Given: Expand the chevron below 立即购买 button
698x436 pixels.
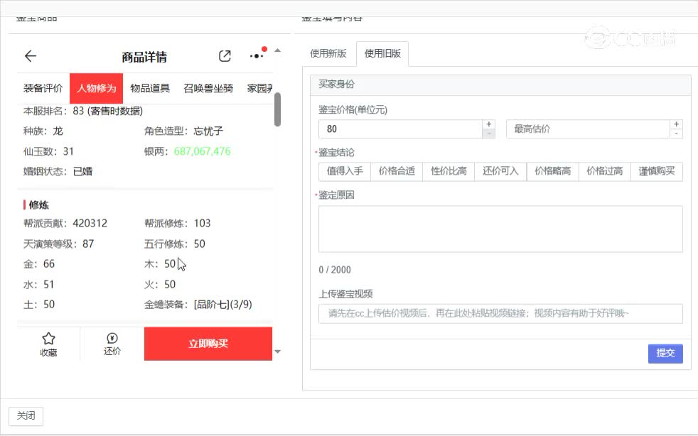Looking at the screenshot, I should pos(278,351).
